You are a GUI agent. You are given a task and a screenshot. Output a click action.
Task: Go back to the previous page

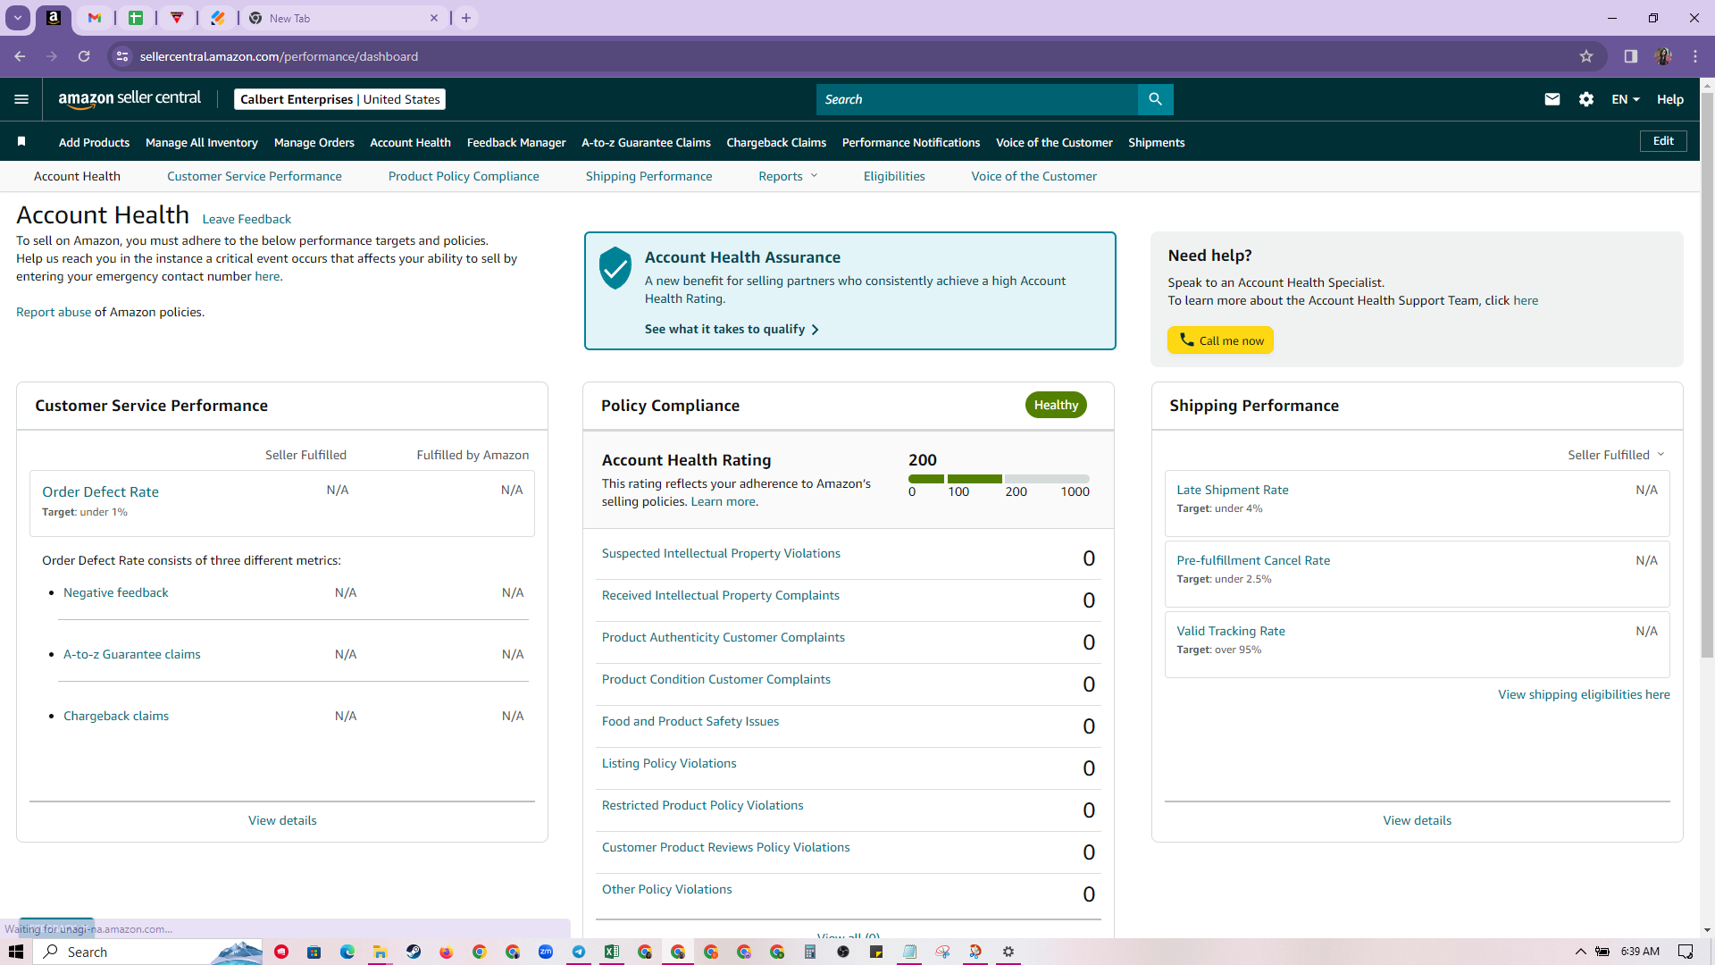coord(20,56)
